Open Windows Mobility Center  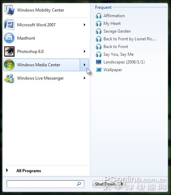pos(41,10)
